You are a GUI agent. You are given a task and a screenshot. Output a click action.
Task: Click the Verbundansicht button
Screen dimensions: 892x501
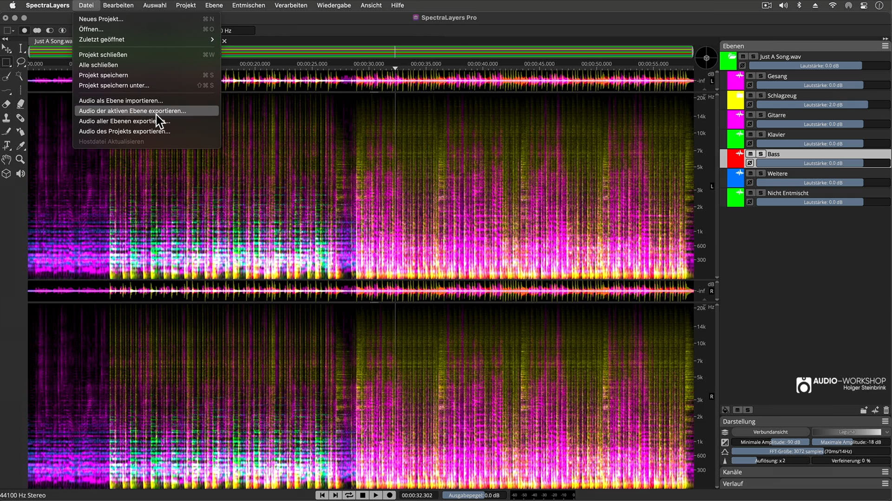(770, 432)
